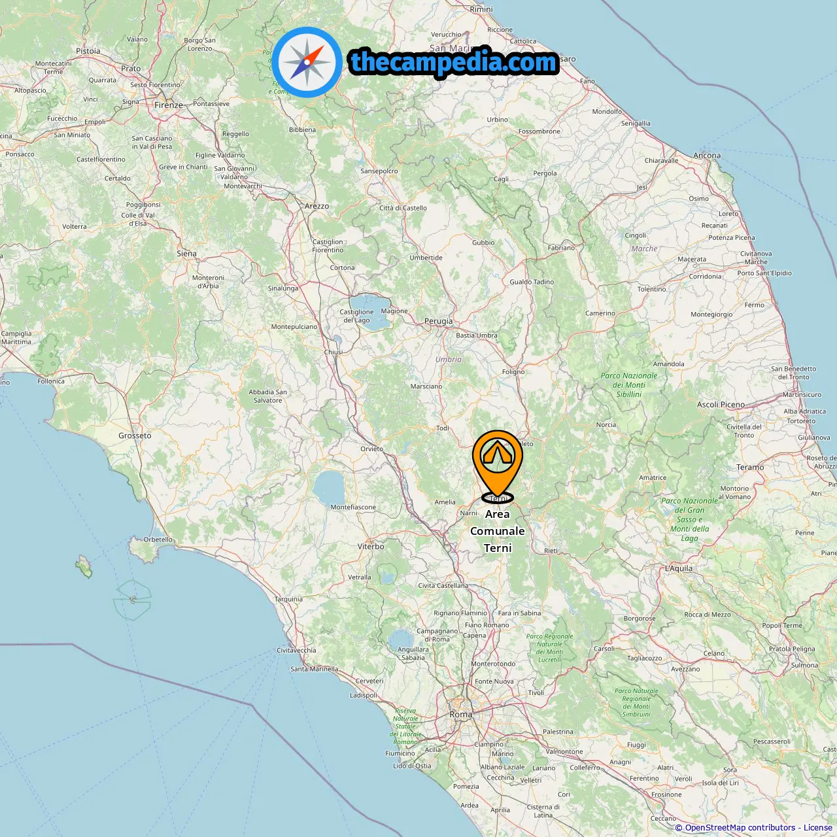Viewport: 837px width, 837px height.
Task: Open the thecampedia.com logo text
Action: pos(454,63)
